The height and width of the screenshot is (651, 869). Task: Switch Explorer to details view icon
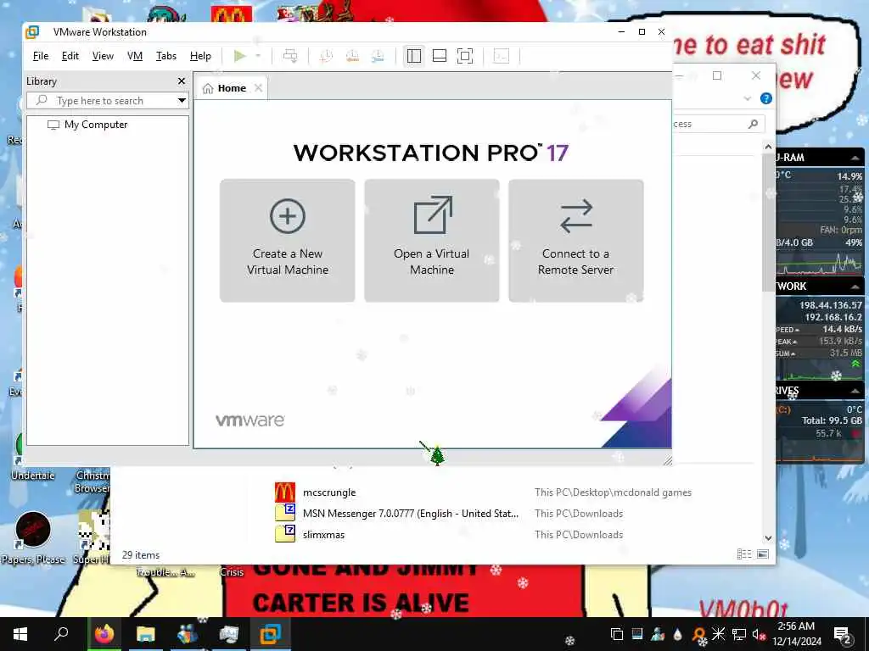coord(743,554)
